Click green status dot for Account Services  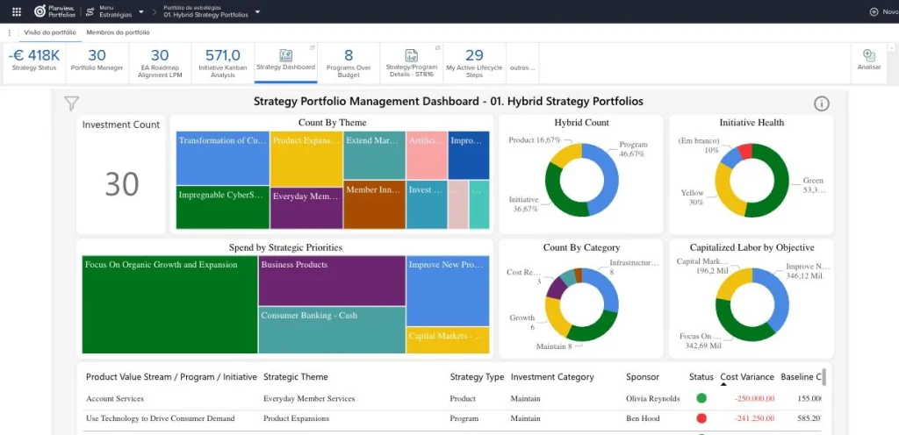[701, 398]
